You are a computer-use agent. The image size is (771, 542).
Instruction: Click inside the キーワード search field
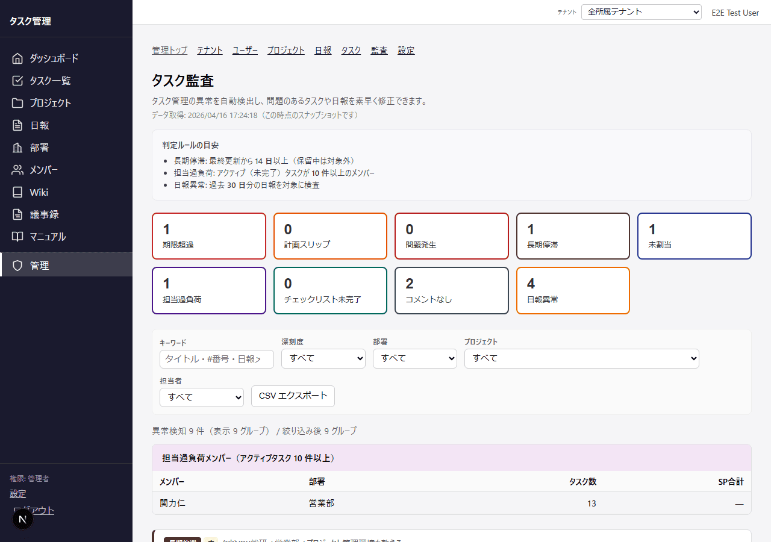pos(216,359)
